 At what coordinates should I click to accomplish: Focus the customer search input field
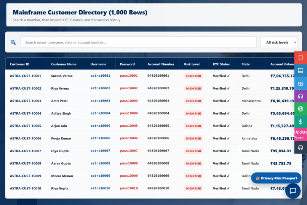139,42
